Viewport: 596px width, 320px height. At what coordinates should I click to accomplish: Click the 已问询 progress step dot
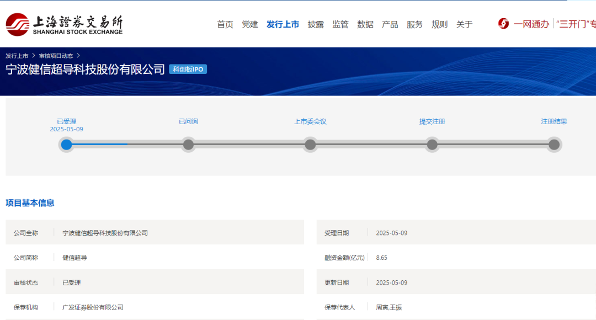pos(189,145)
